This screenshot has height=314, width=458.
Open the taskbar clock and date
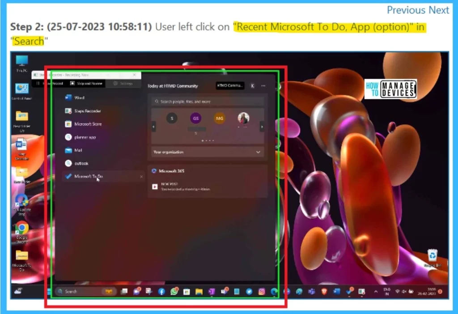[427, 292]
